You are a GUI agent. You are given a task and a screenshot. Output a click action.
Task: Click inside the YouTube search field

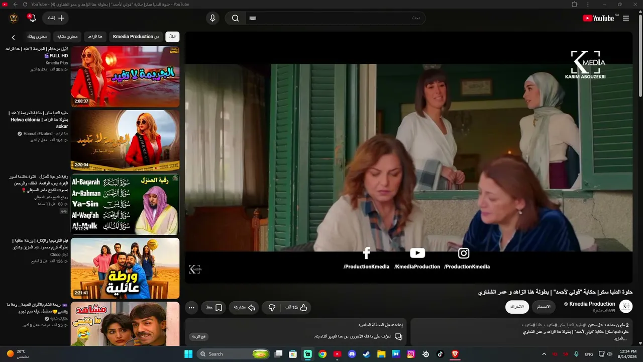[336, 18]
